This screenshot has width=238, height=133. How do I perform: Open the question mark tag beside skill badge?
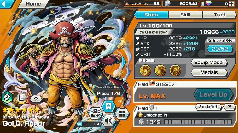(x=36, y=99)
